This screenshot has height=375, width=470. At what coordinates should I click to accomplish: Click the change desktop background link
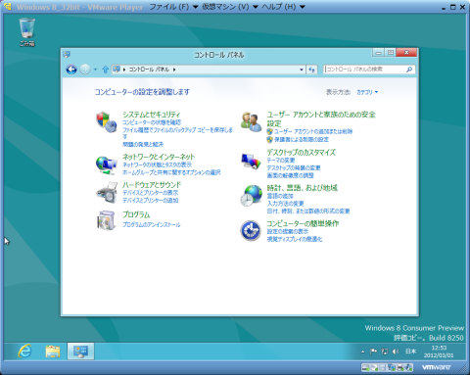[294, 167]
